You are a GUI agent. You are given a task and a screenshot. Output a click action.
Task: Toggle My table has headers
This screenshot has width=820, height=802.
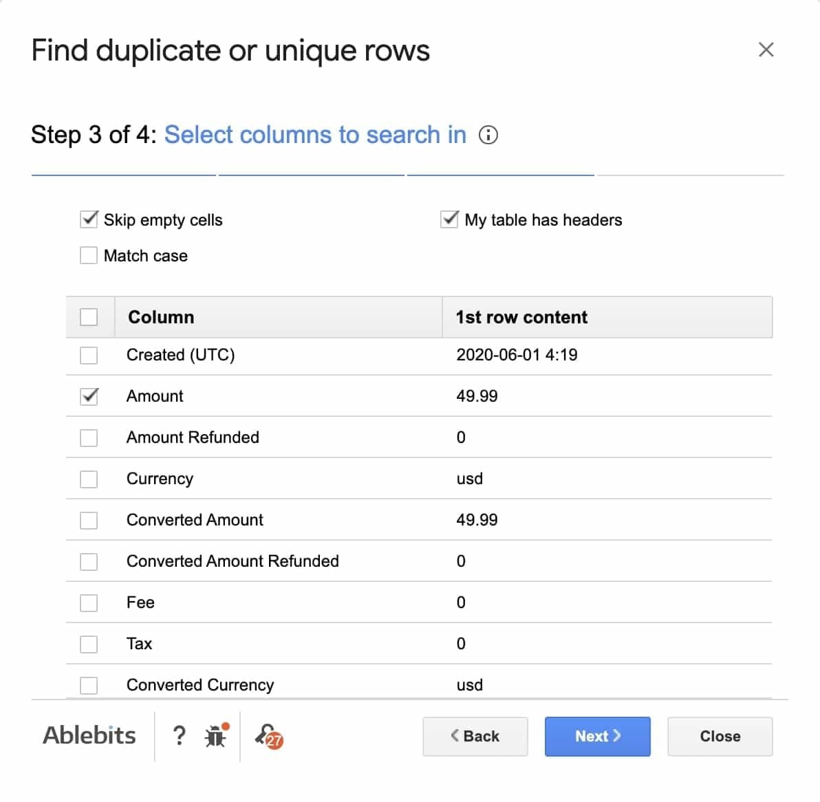click(450, 219)
